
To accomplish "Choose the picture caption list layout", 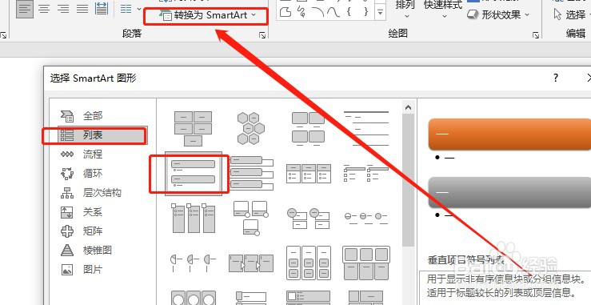I will (x=309, y=128).
